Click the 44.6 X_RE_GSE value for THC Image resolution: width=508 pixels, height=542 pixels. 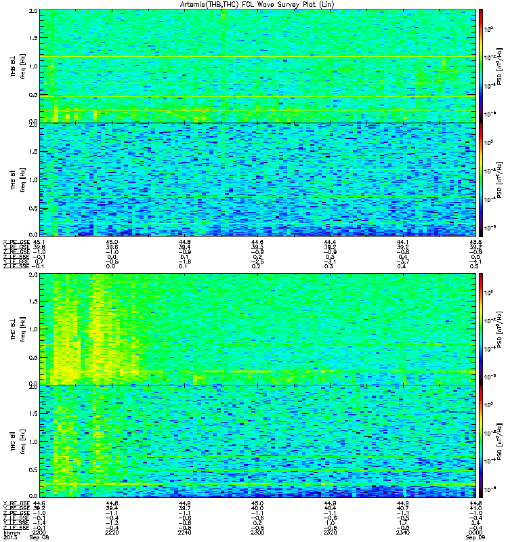39,503
